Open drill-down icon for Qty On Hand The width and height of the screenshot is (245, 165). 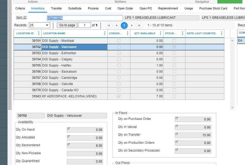click(x=68, y=129)
